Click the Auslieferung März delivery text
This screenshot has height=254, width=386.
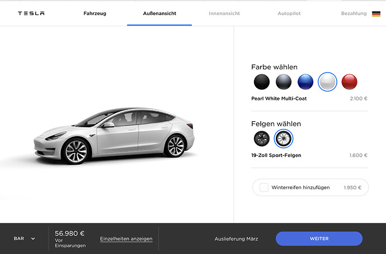[236, 239]
